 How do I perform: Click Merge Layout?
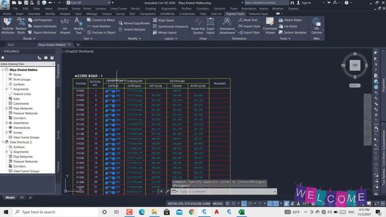[165, 33]
